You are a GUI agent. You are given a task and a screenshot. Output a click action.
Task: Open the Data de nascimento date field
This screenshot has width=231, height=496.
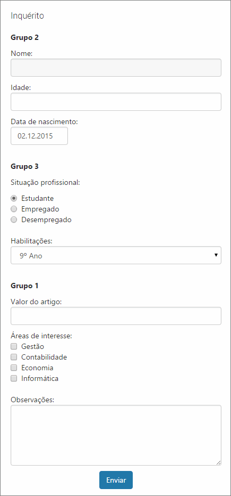[39, 136]
